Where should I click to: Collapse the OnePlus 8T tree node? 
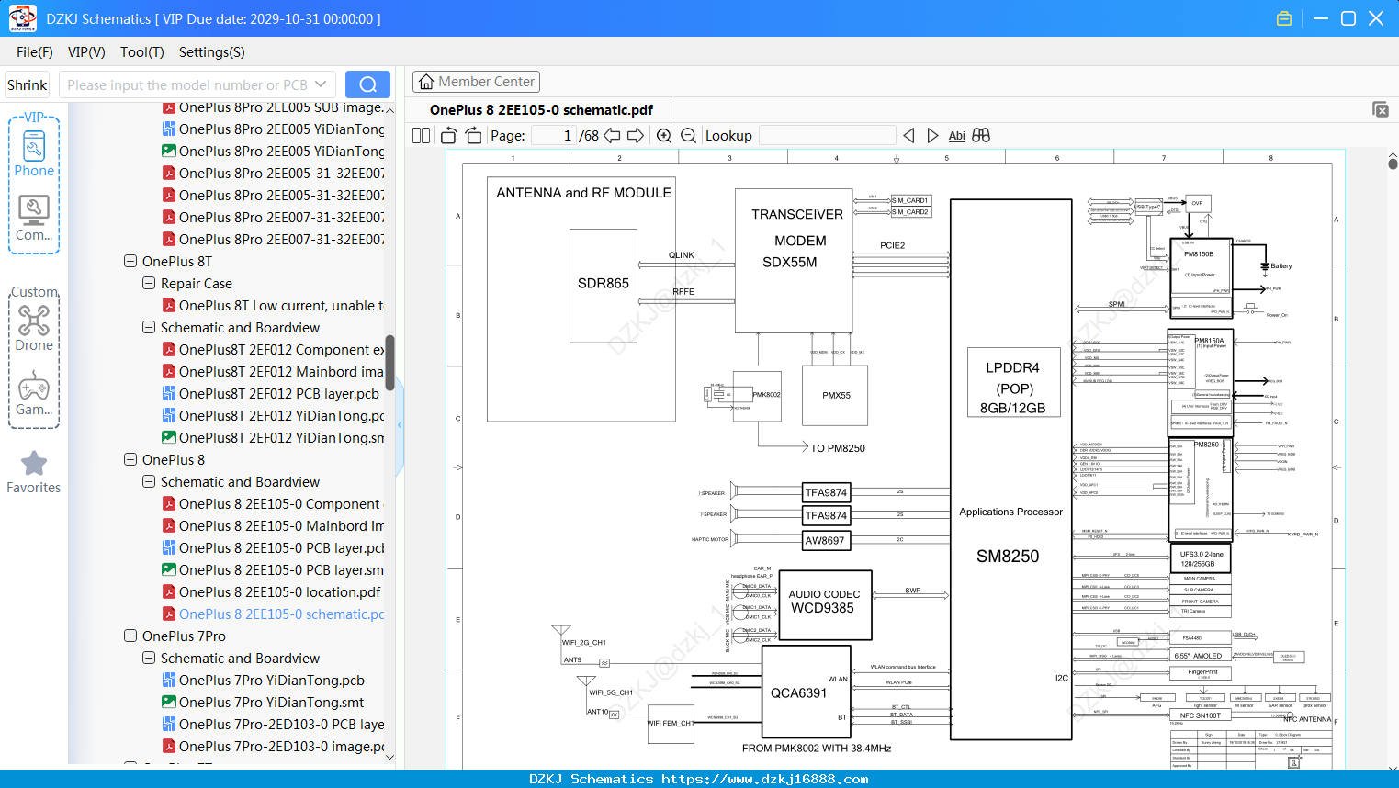tap(130, 262)
